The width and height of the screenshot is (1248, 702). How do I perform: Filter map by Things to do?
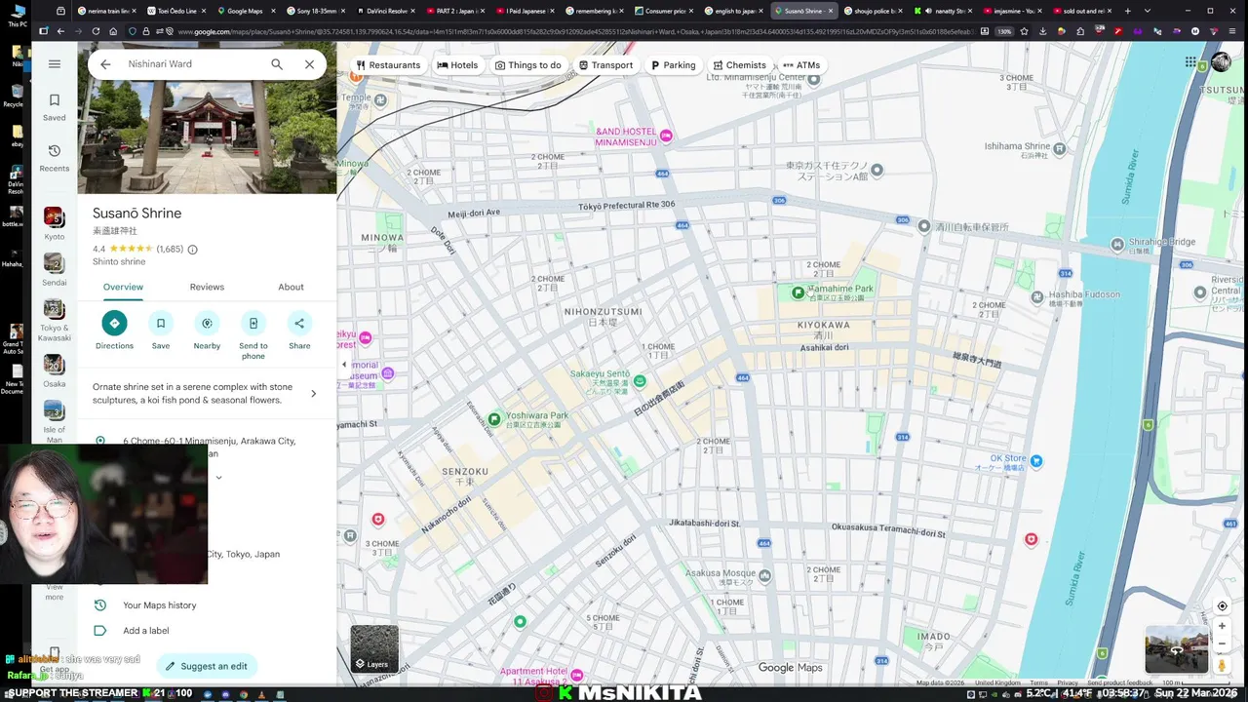[x=528, y=65]
